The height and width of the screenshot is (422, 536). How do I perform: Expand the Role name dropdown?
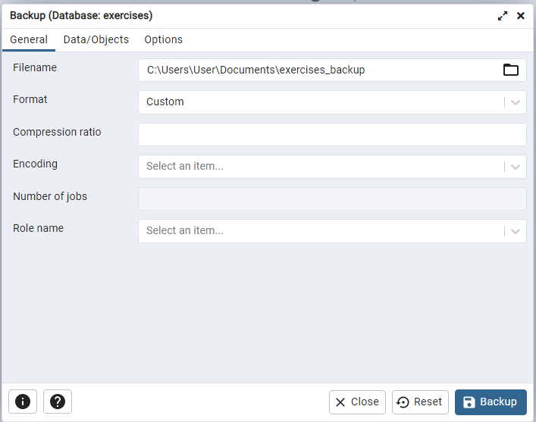(x=516, y=231)
